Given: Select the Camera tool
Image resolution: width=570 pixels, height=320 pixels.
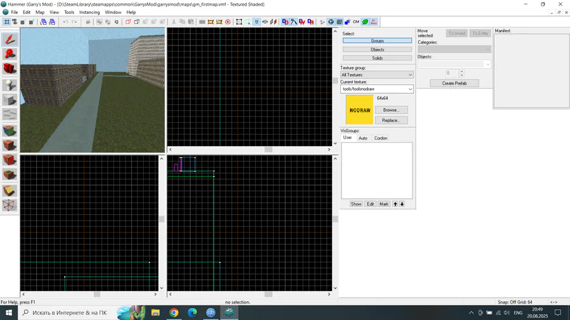Looking at the screenshot, I should 9,69.
